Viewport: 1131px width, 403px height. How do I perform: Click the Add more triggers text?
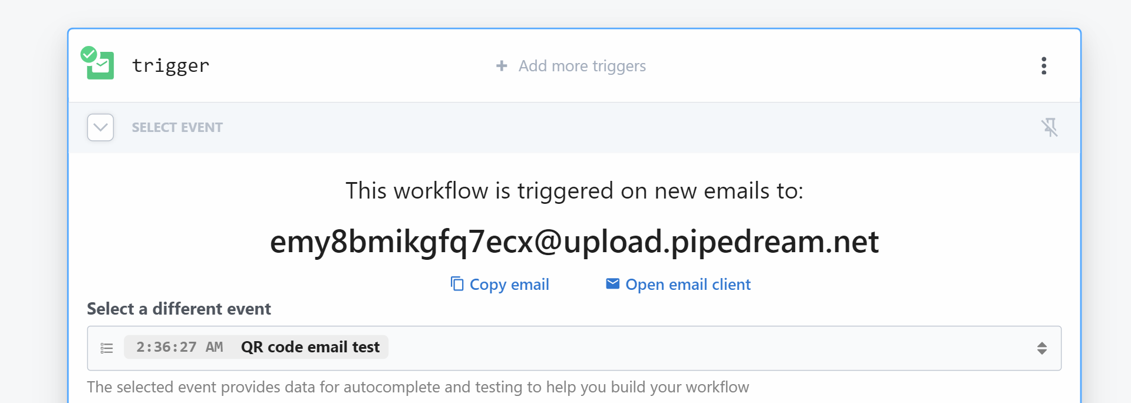(x=582, y=66)
